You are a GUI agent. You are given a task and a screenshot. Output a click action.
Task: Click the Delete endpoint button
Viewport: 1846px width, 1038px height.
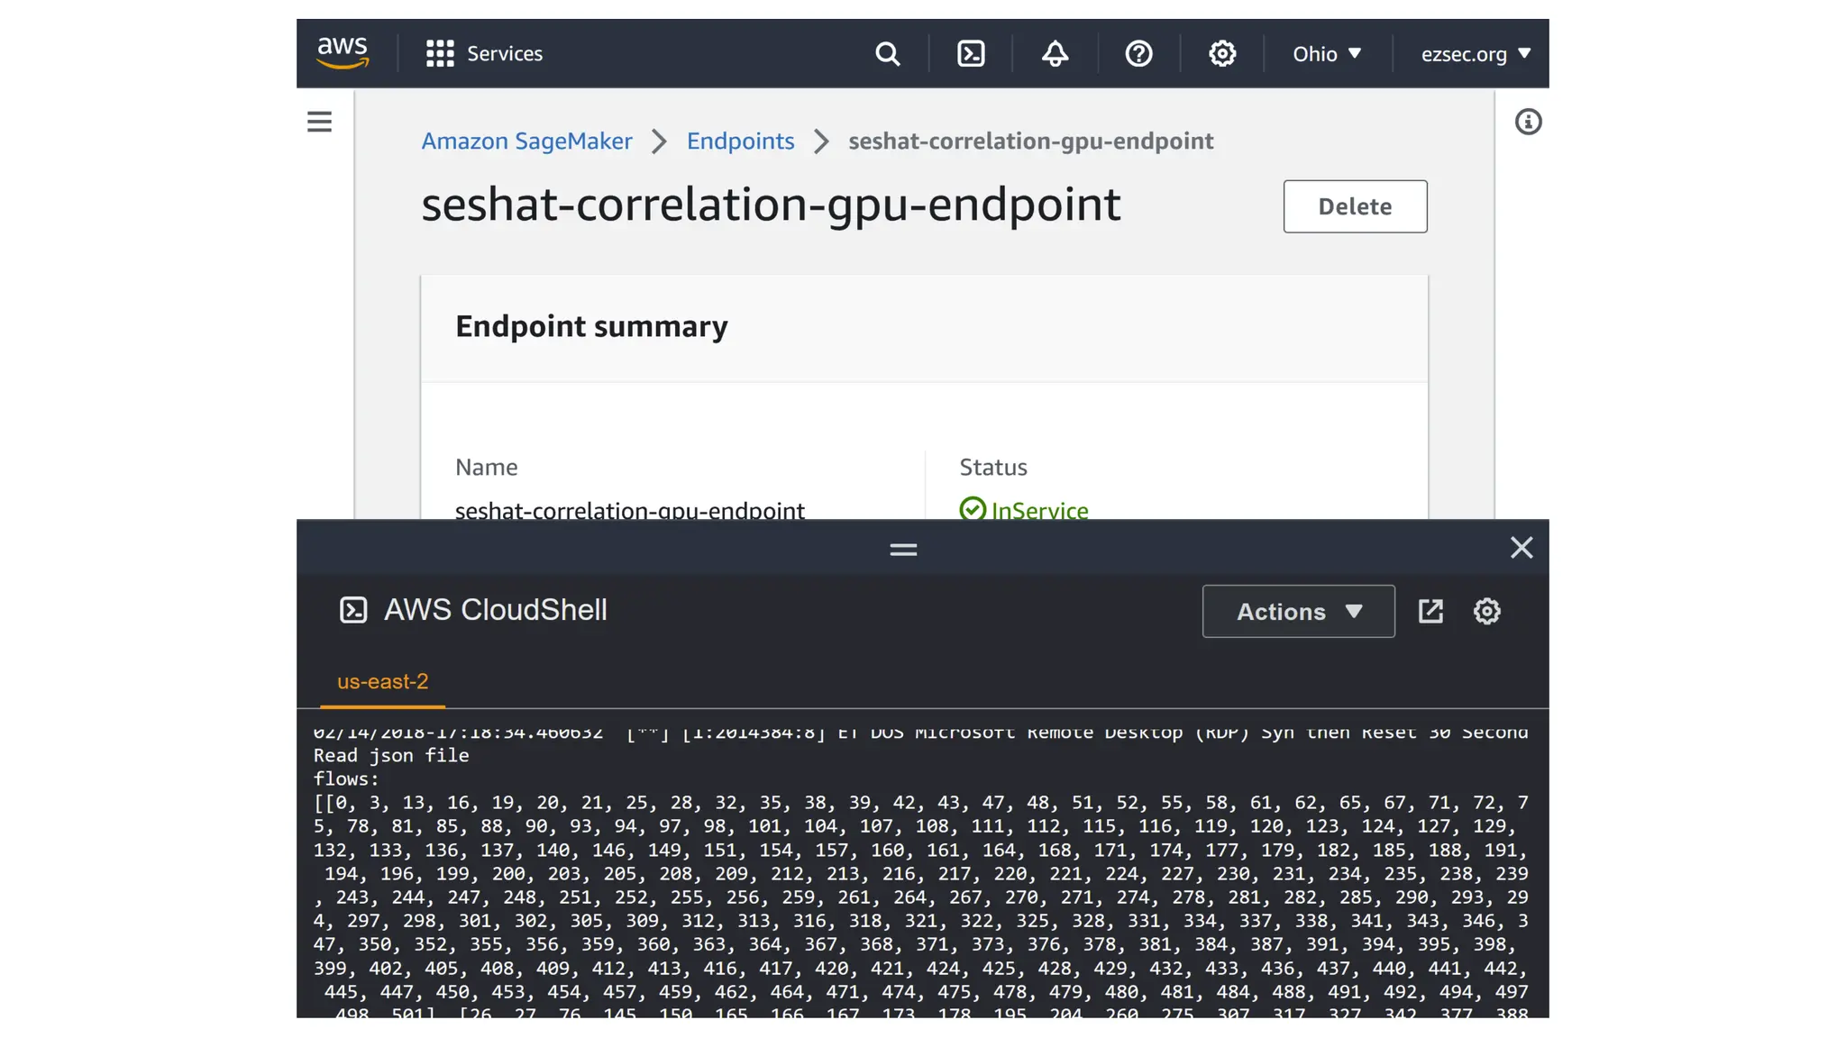1355,206
